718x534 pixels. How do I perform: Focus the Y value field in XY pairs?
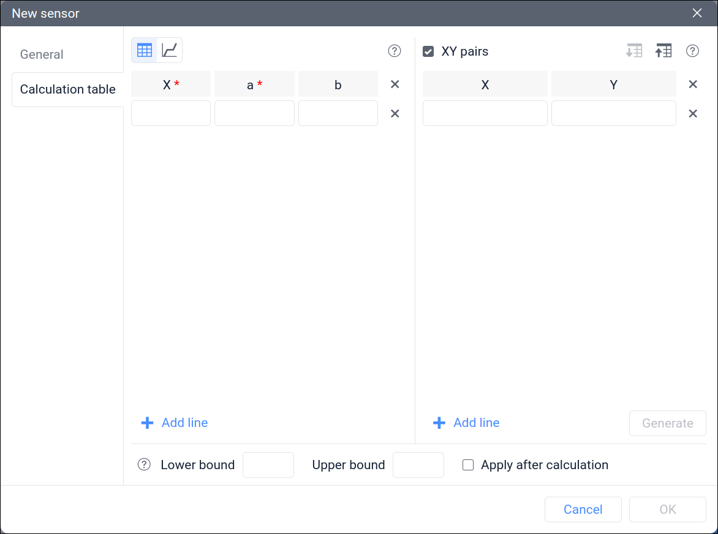pyautogui.click(x=613, y=114)
